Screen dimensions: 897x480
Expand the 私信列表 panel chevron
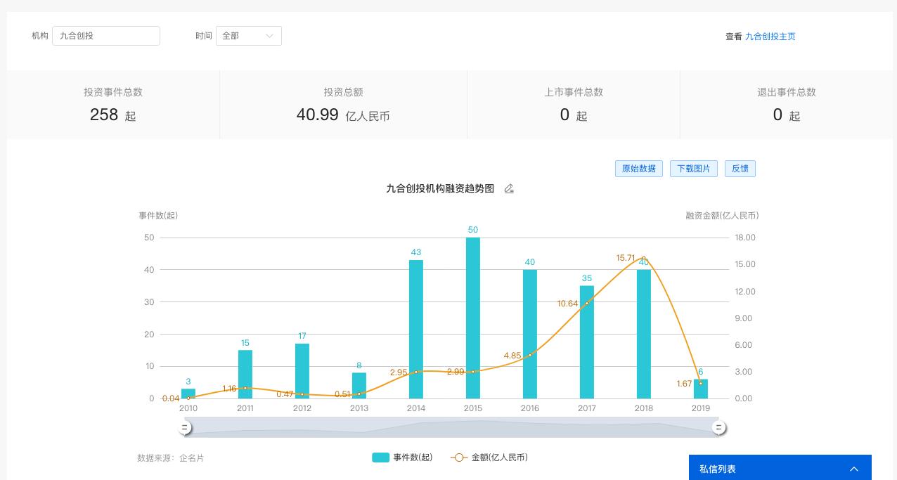853,469
